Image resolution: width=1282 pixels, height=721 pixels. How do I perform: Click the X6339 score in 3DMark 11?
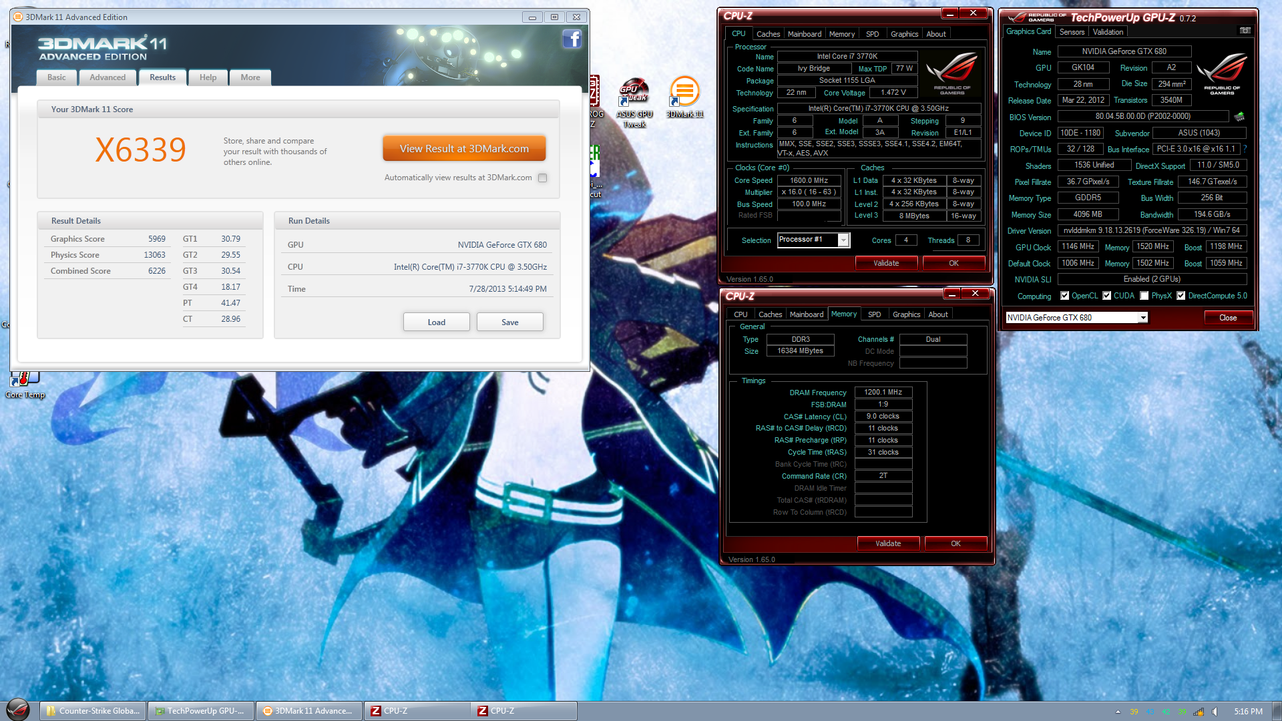(140, 150)
